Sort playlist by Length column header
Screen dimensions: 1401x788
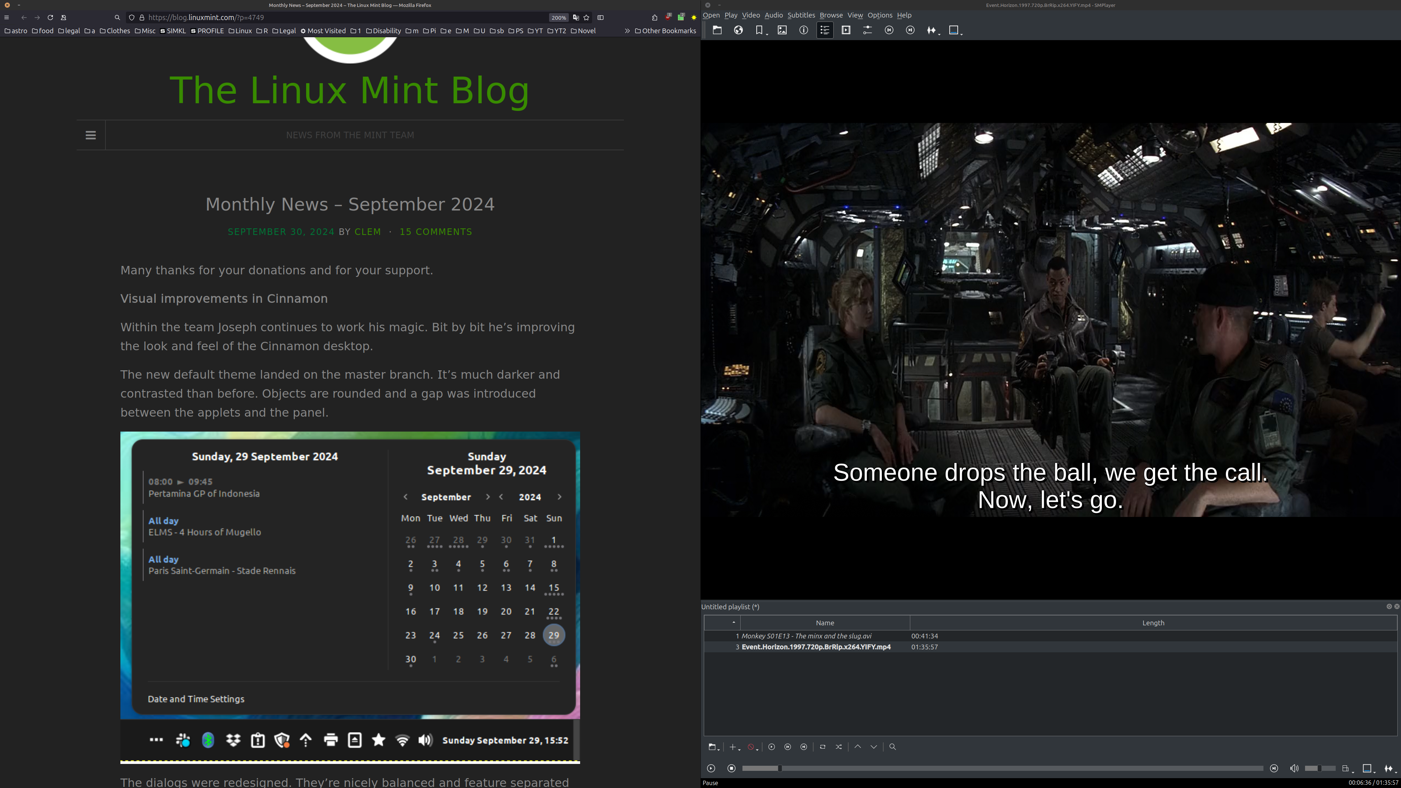[1154, 623]
